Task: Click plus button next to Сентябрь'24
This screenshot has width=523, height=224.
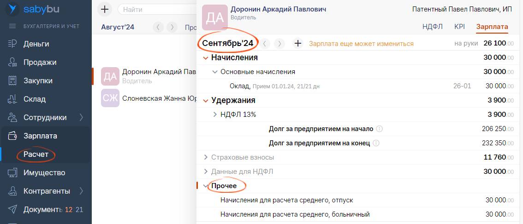Action: tap(298, 44)
